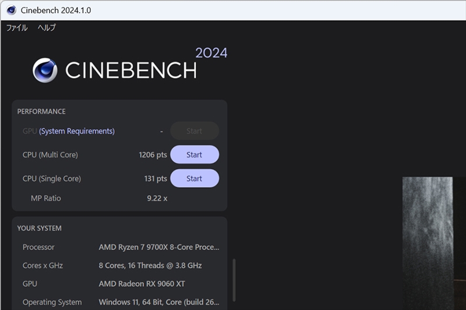This screenshot has height=310, width=466.
Task: Click the Windows 11, 64 Bit value
Action: coord(159,302)
